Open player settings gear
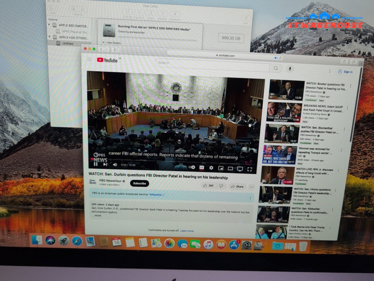The width and height of the screenshot is (374, 281). (211, 168)
